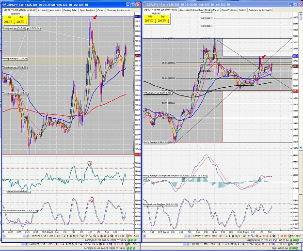Open the M15 timeframe dropdown in 15 min chart
Viewport: 303px width, 251px height.
pyautogui.click(x=207, y=236)
